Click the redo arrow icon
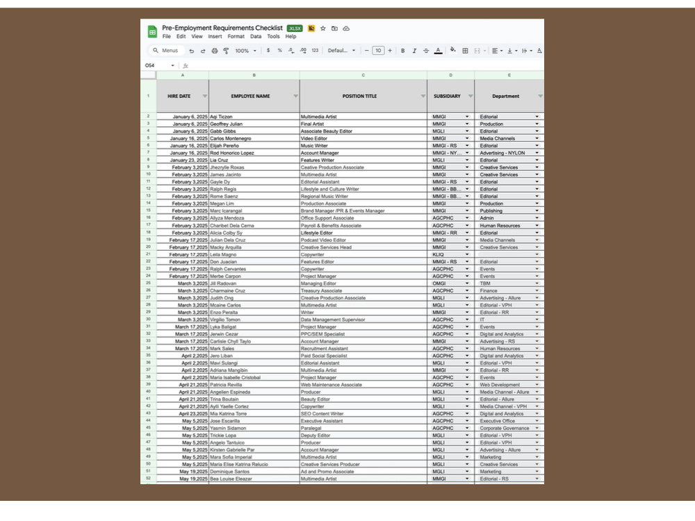The image size is (695, 521). [x=203, y=51]
